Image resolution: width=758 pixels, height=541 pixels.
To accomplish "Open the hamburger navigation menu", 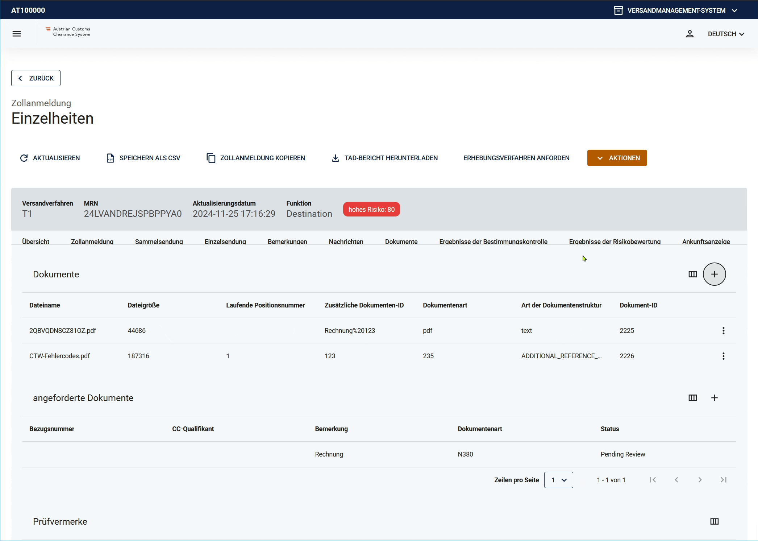I will tap(17, 34).
